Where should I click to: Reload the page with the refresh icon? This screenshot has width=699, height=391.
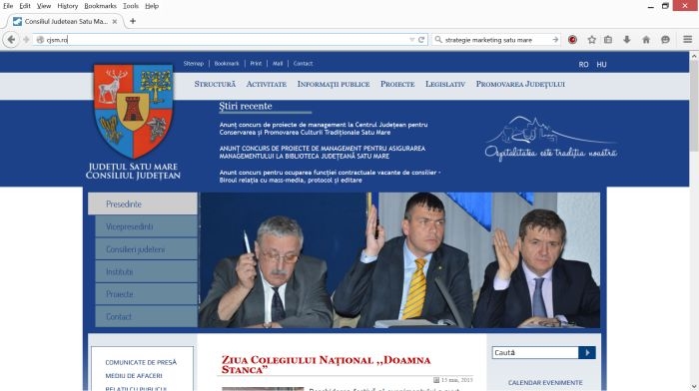pos(421,40)
